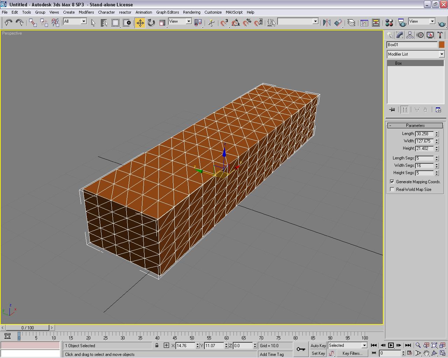Switch to the Hierarchy command panel tab

[410, 35]
